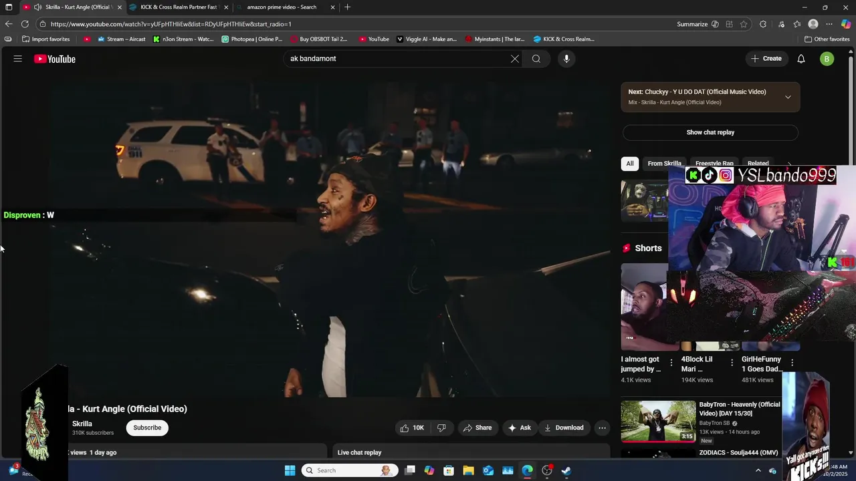Screen dimensions: 856x481
Task: Close the KICK & Cross Realm tab
Action: [226, 7]
